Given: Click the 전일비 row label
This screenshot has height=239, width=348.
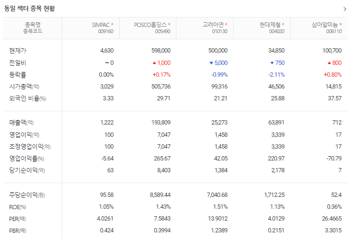Looking at the screenshot, I should (x=18, y=63).
